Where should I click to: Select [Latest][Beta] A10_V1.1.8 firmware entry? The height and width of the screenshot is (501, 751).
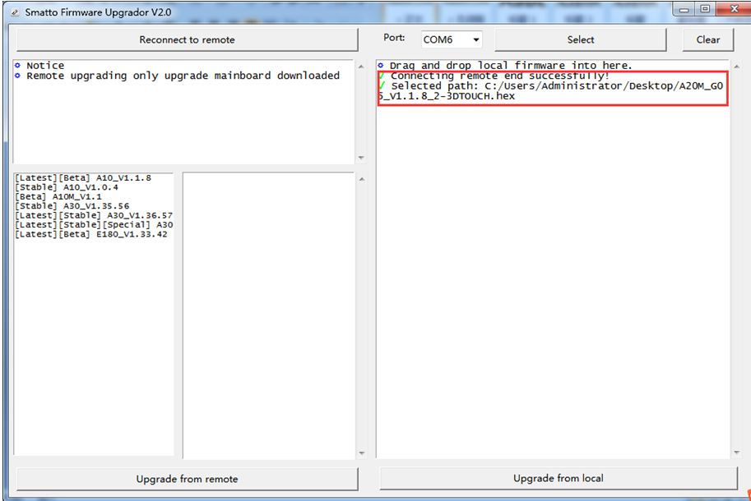[x=82, y=177]
